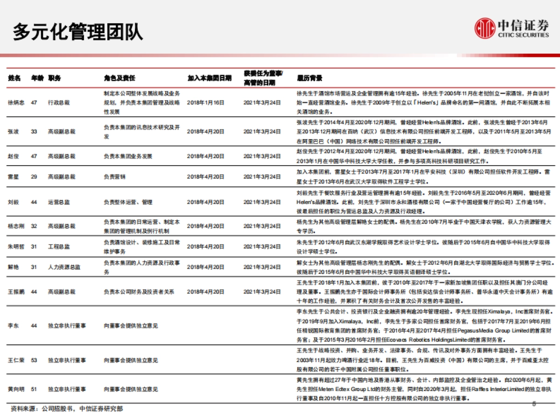
Task: Select the 运营总监 title for 刘毅
Action: tap(59, 202)
